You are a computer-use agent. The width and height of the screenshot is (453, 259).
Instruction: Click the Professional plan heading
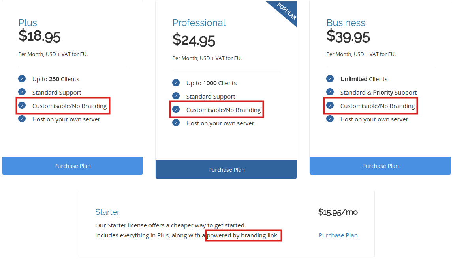pyautogui.click(x=199, y=23)
